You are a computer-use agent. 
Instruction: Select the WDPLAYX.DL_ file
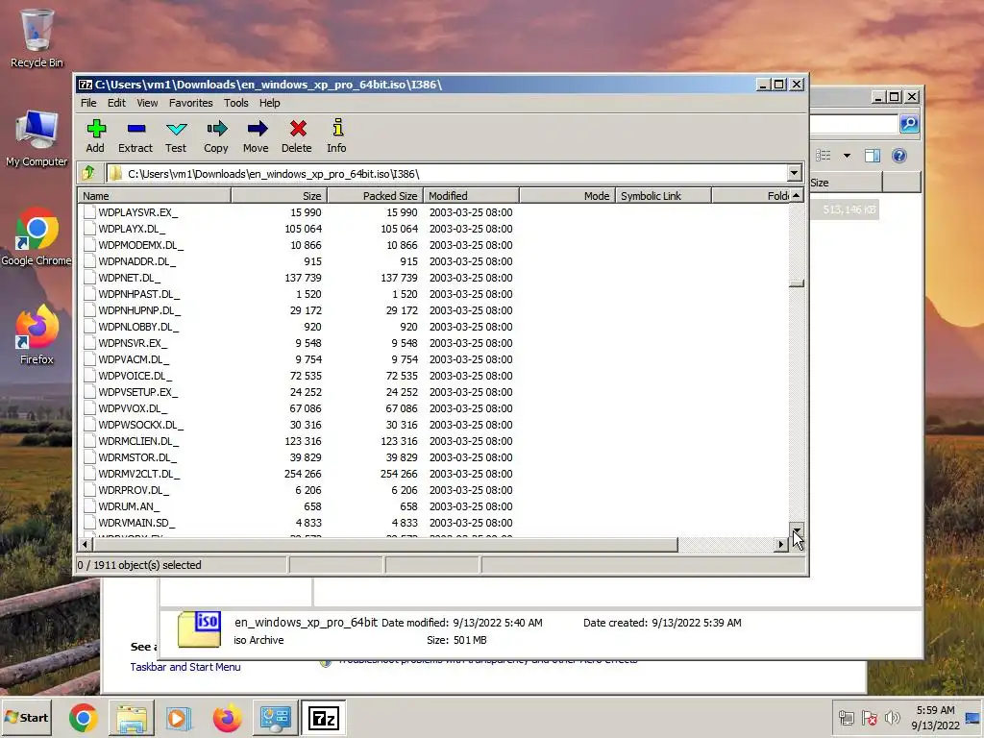pos(132,229)
